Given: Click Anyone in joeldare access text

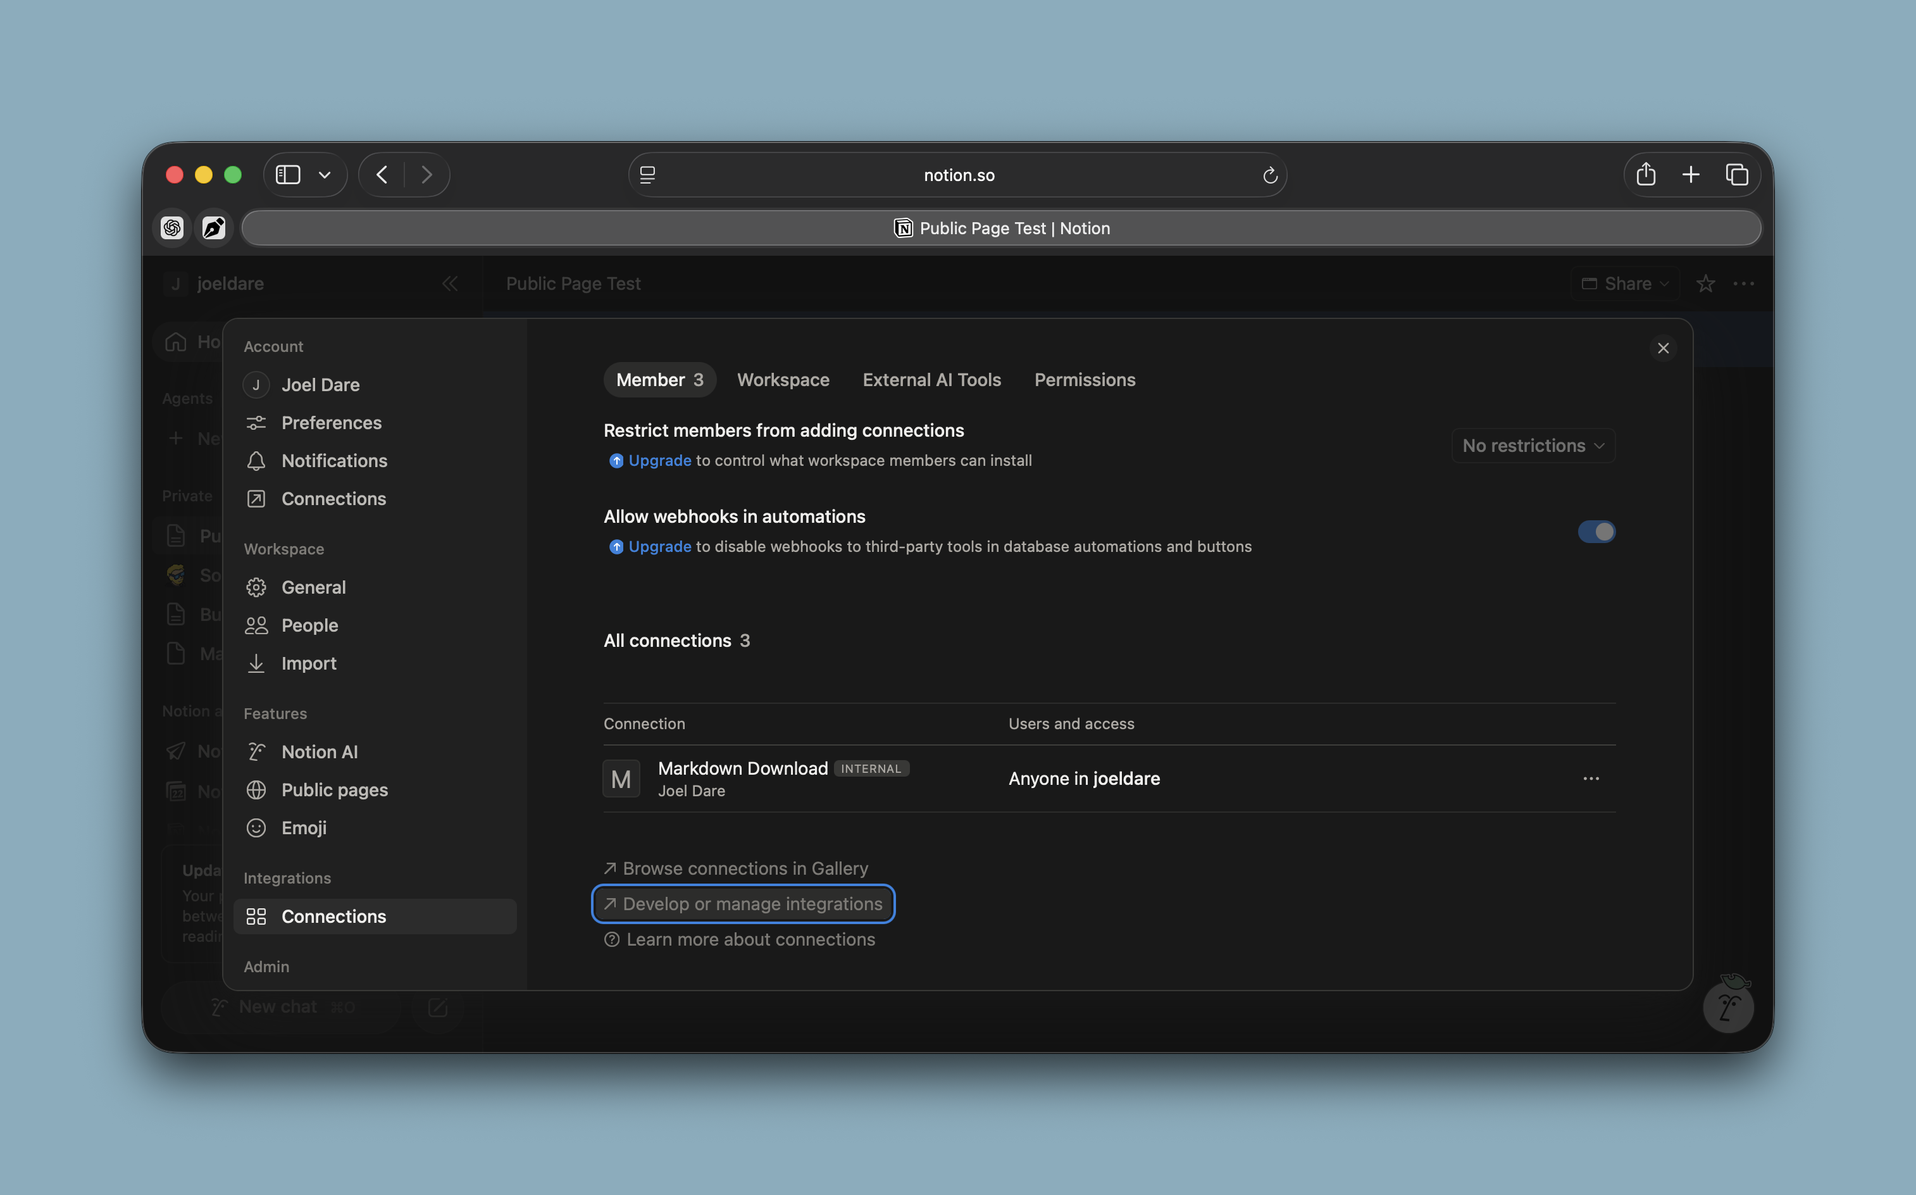Looking at the screenshot, I should (x=1084, y=779).
